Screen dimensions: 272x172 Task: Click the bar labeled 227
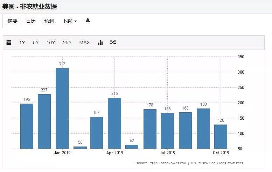click(x=44, y=121)
